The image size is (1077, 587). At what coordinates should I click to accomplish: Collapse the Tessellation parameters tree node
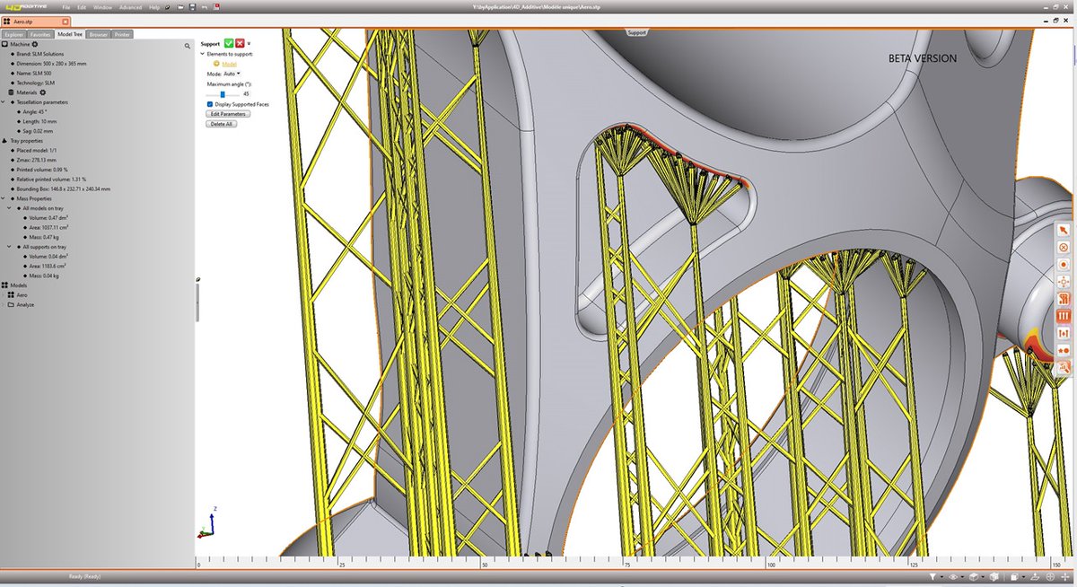click(x=4, y=101)
